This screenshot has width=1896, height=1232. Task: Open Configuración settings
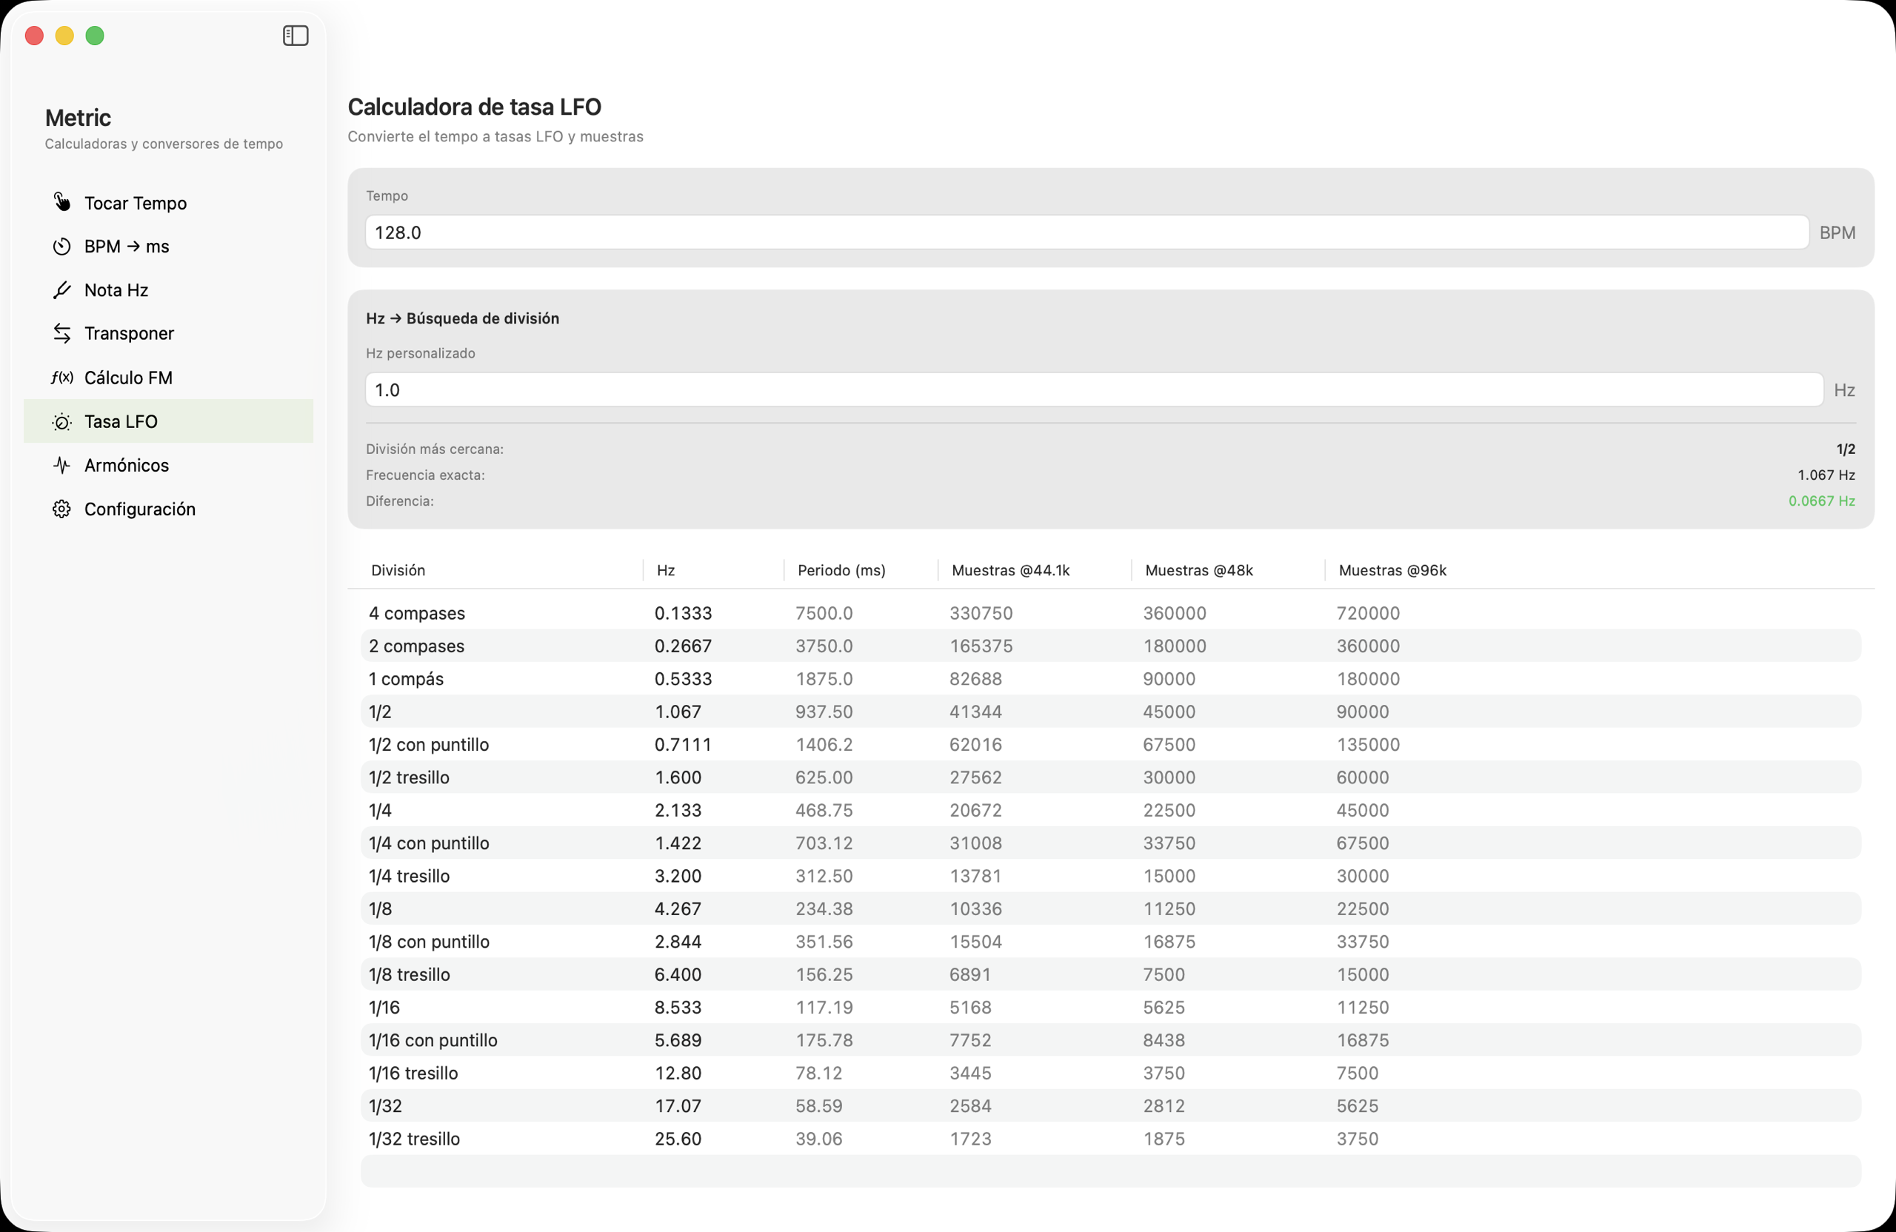168,509
